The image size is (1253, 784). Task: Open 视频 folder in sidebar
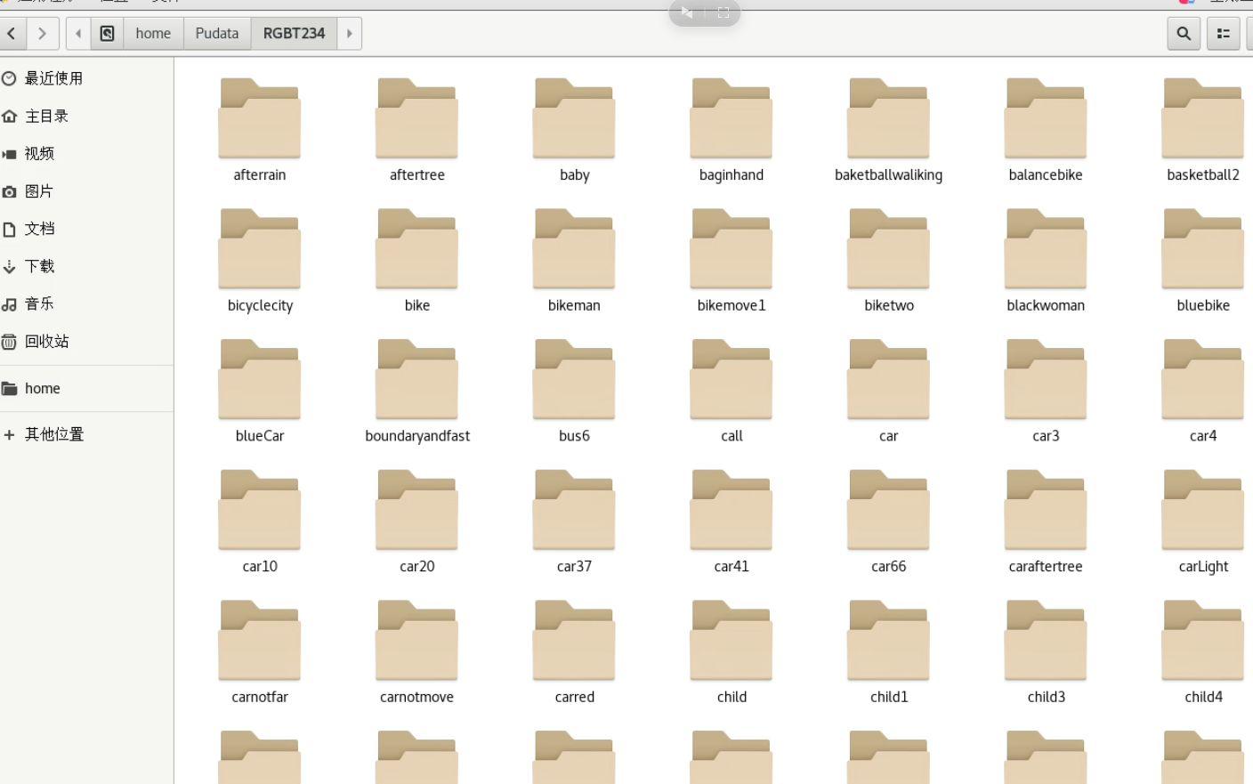point(86,153)
